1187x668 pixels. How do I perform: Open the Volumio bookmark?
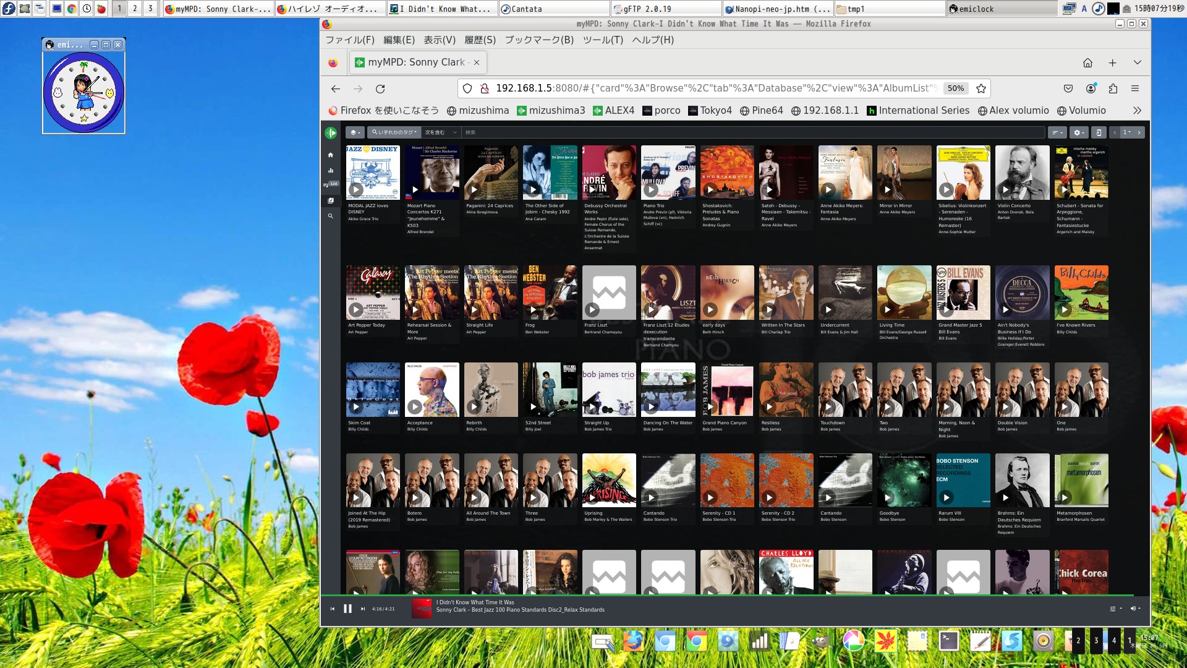pyautogui.click(x=1081, y=110)
